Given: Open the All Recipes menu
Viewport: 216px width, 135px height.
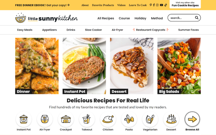Looking at the screenshot, I should tap(106, 18).
